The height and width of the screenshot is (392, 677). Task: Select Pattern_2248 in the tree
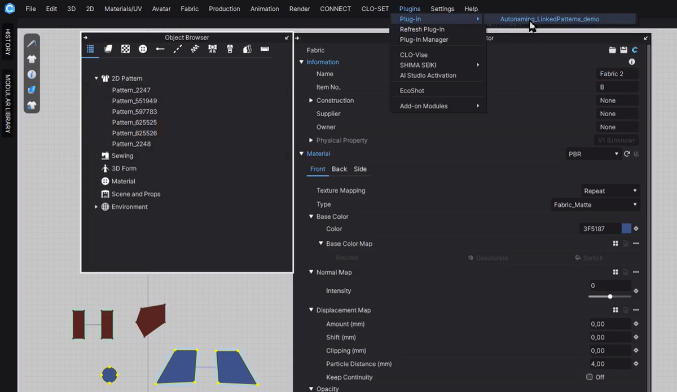[131, 144]
